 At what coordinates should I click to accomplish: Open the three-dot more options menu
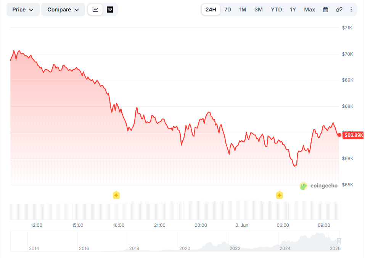[351, 10]
